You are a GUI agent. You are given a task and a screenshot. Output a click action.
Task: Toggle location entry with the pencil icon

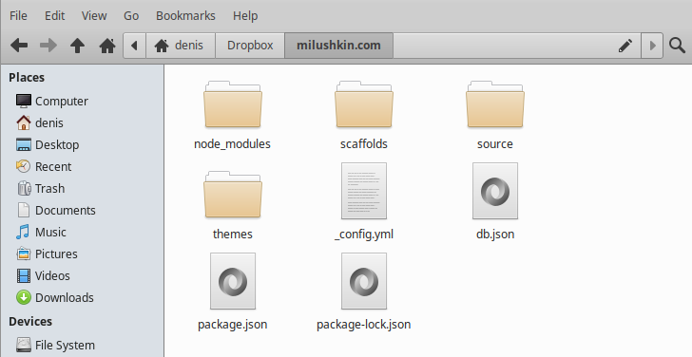point(625,45)
